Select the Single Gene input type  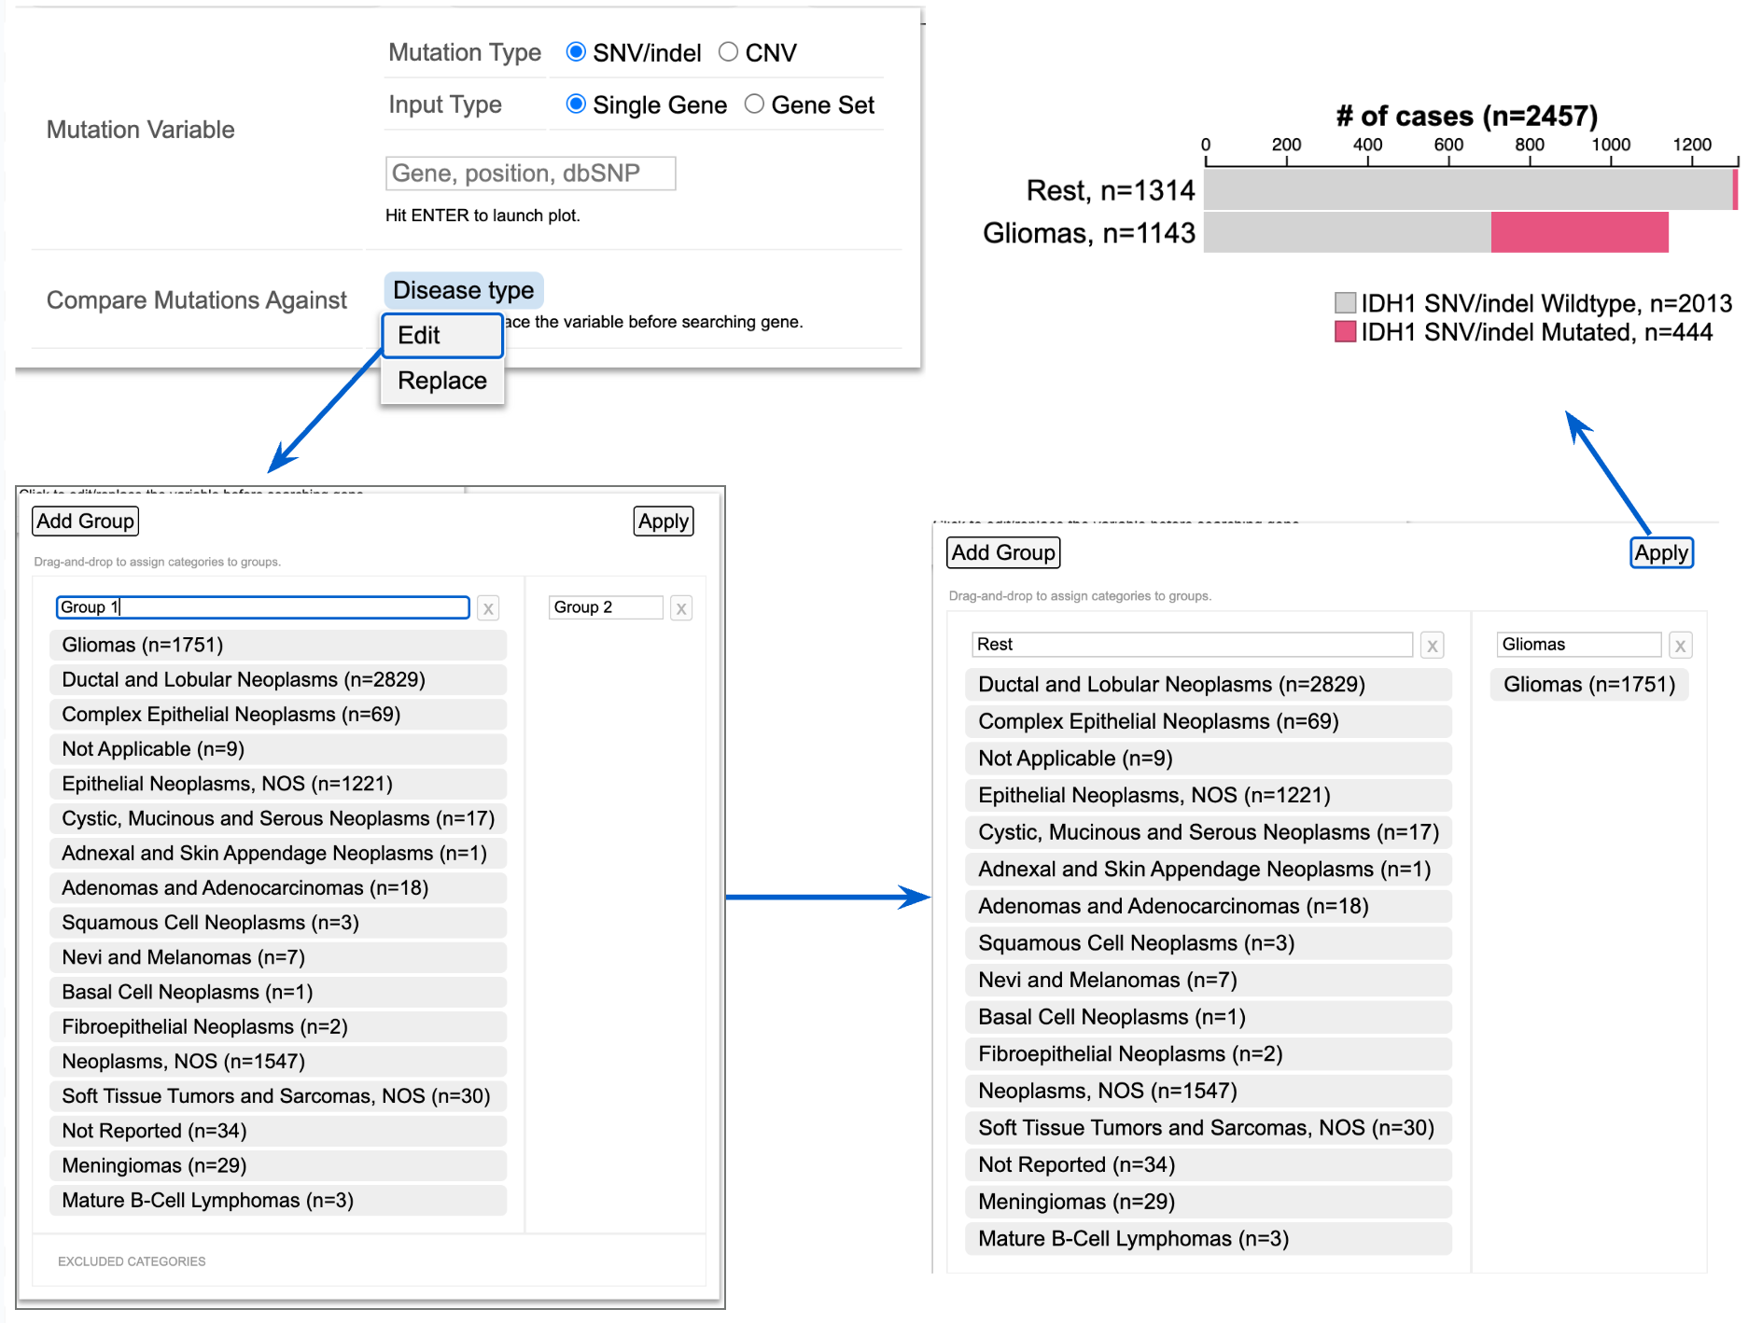tap(577, 104)
